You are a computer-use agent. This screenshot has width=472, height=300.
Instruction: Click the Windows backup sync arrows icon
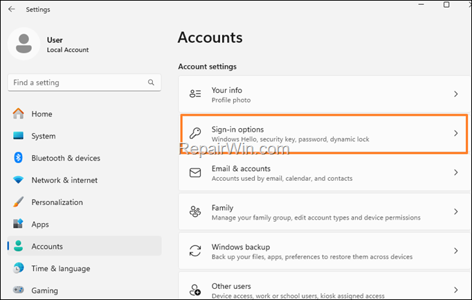pos(195,251)
